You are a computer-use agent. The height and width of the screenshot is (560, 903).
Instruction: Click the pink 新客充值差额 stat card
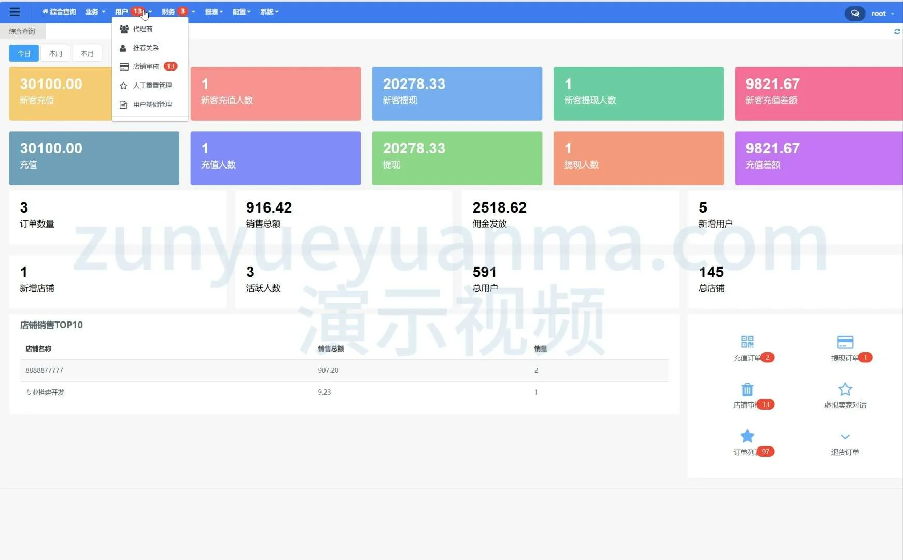(x=818, y=94)
